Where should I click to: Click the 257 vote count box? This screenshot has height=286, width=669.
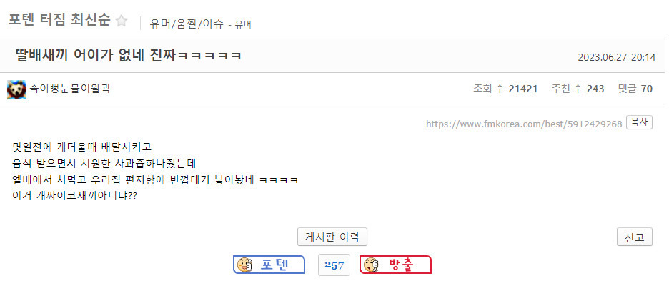(334, 265)
